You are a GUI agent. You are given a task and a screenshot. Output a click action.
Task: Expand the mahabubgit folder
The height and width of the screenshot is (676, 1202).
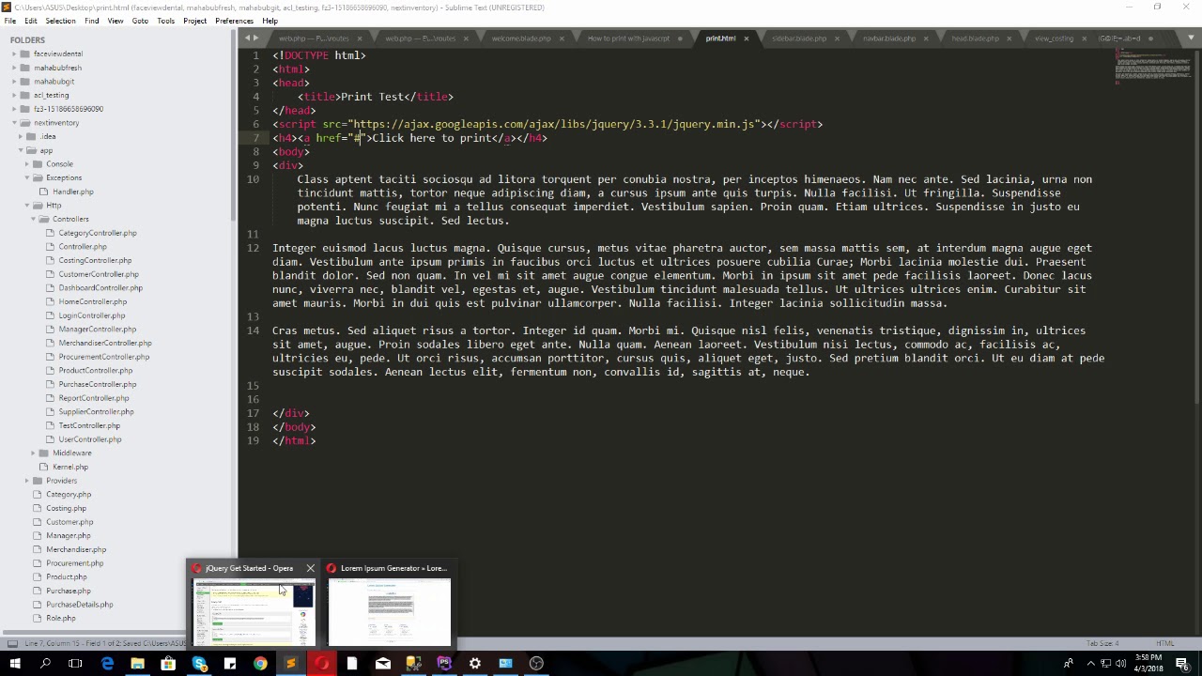tap(14, 82)
